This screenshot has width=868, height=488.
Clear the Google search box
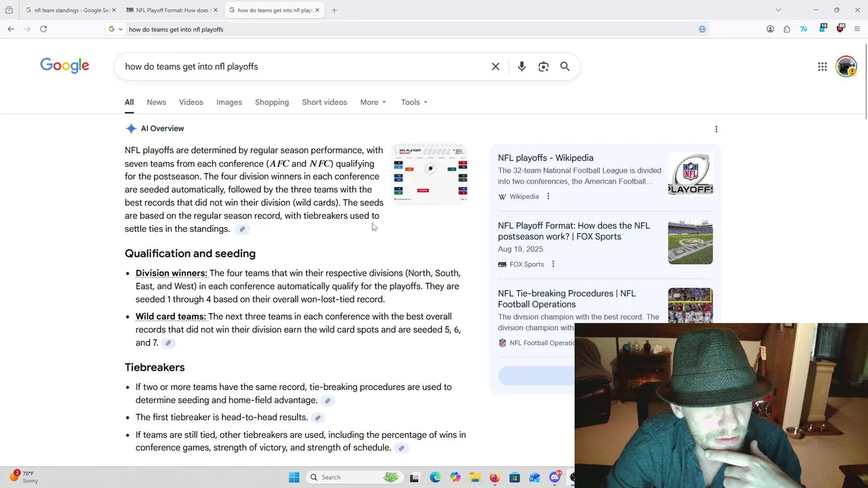[496, 66]
